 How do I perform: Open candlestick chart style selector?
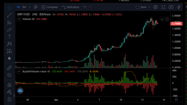click(36, 7)
